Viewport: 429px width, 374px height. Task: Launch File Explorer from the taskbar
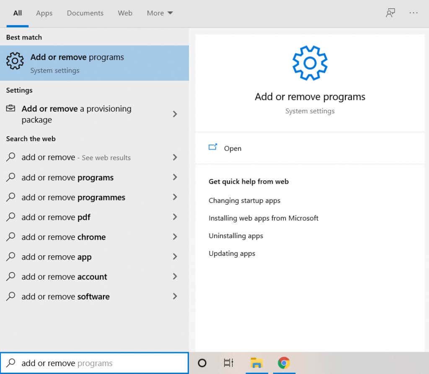point(256,363)
